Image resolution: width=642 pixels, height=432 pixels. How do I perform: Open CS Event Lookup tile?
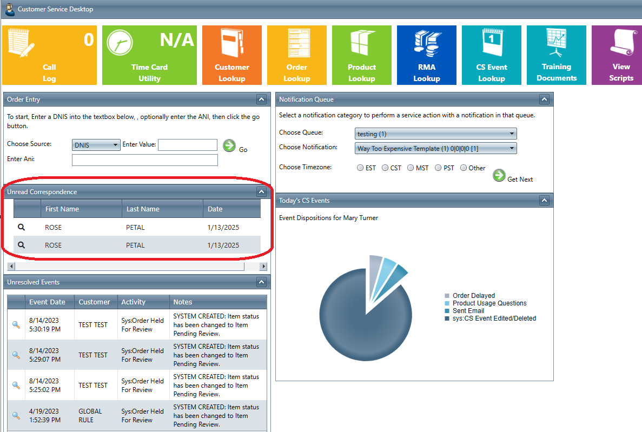coord(492,55)
